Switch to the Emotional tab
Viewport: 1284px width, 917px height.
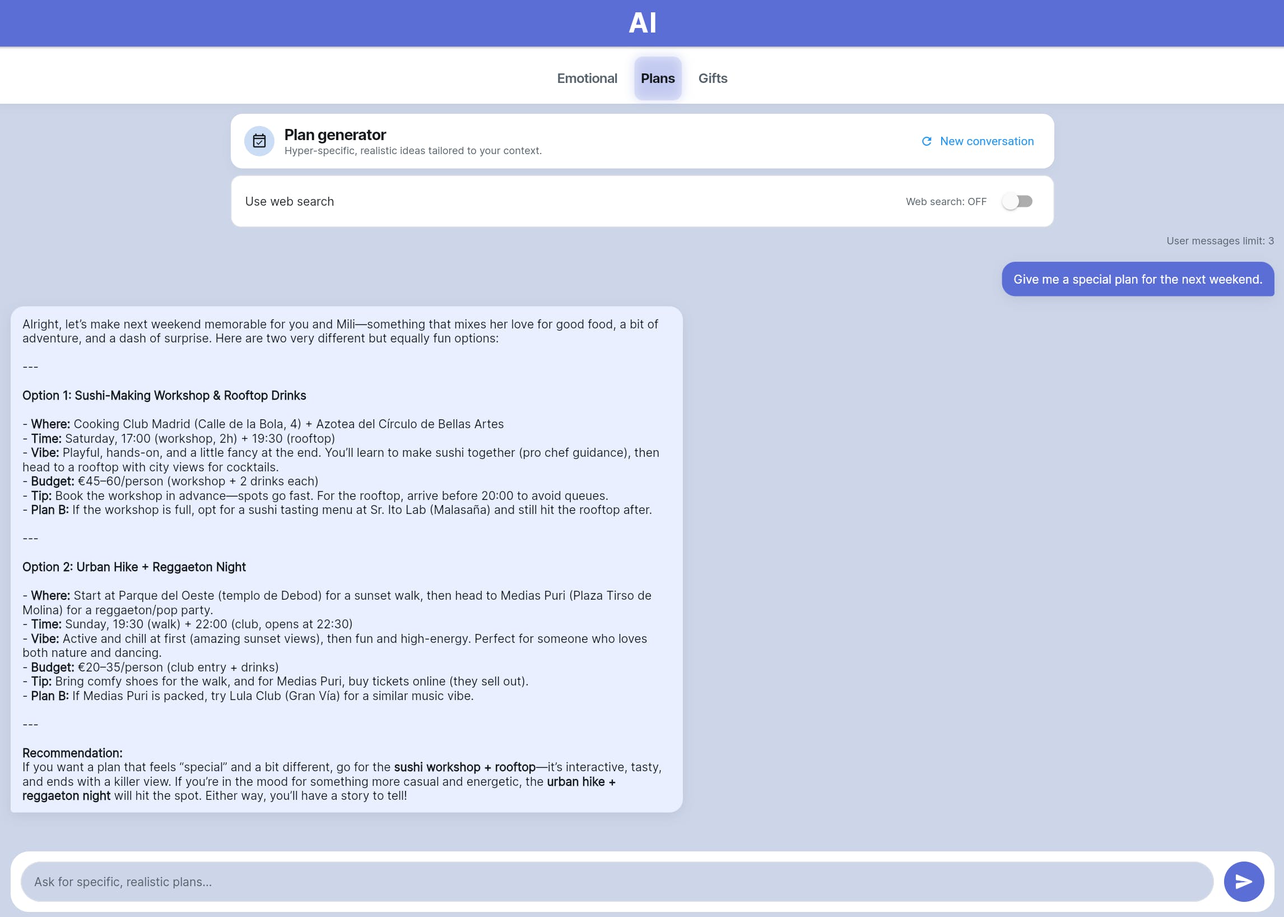[587, 78]
